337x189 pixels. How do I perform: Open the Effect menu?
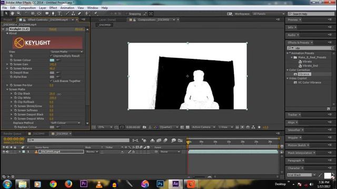pyautogui.click(x=53, y=8)
